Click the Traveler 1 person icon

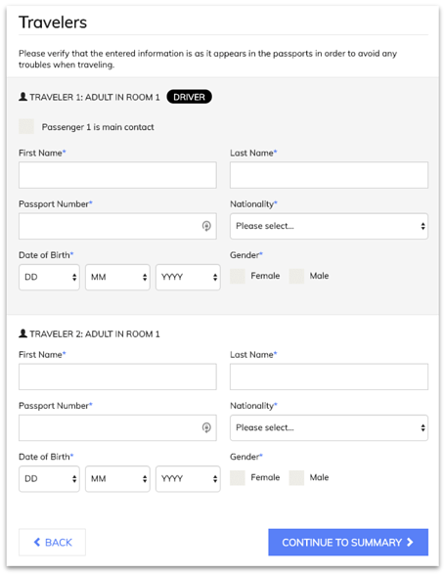[23, 97]
